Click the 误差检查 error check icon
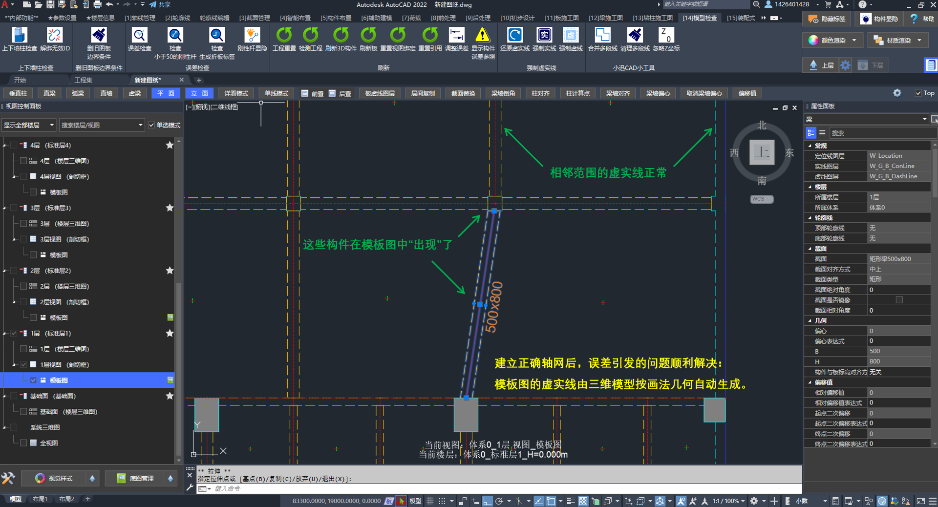The image size is (938, 507). pos(139,36)
